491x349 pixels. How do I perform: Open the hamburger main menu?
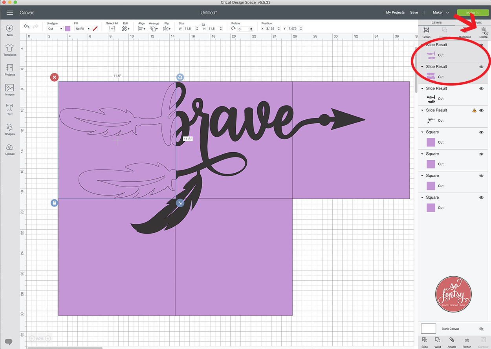[10, 13]
